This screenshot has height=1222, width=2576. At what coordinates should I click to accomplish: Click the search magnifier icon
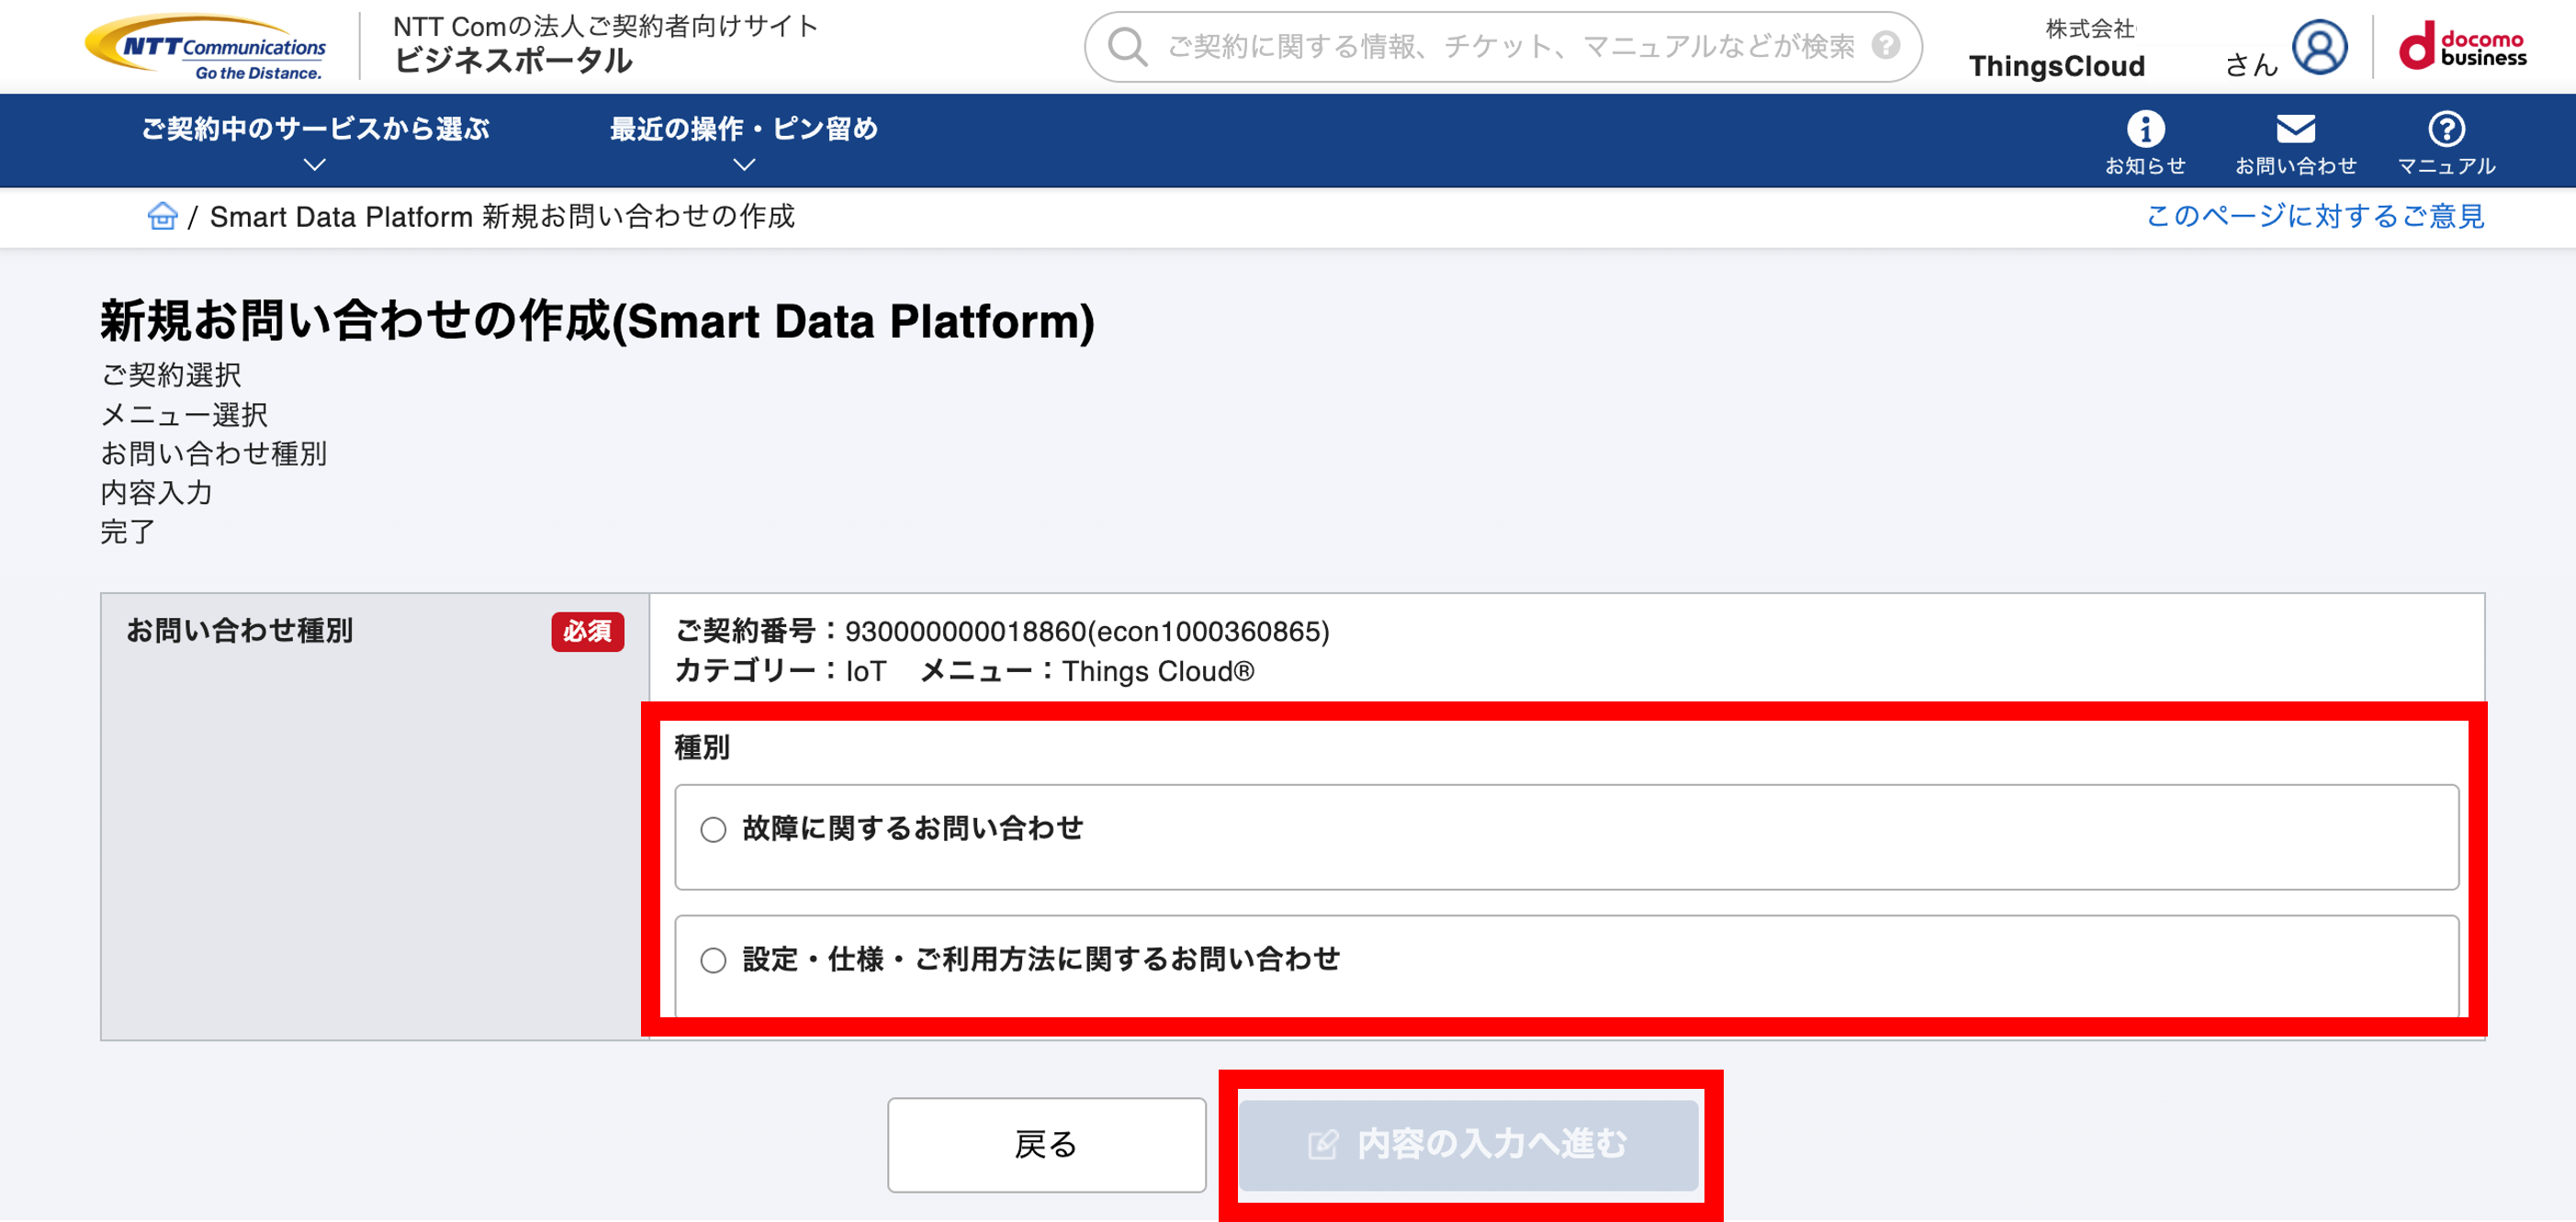click(x=1127, y=46)
